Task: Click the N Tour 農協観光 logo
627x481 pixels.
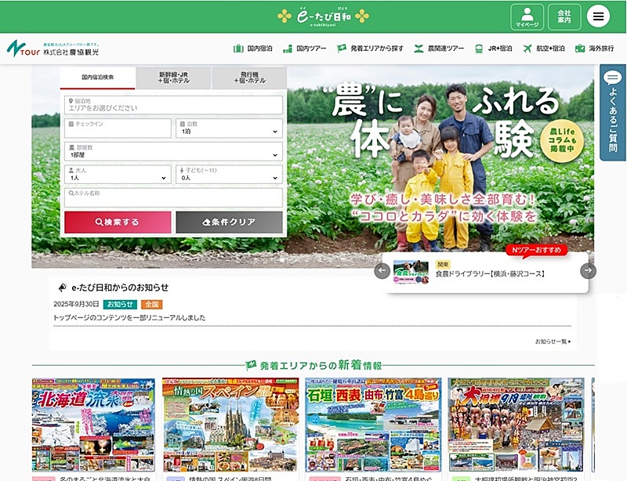Action: coord(53,49)
